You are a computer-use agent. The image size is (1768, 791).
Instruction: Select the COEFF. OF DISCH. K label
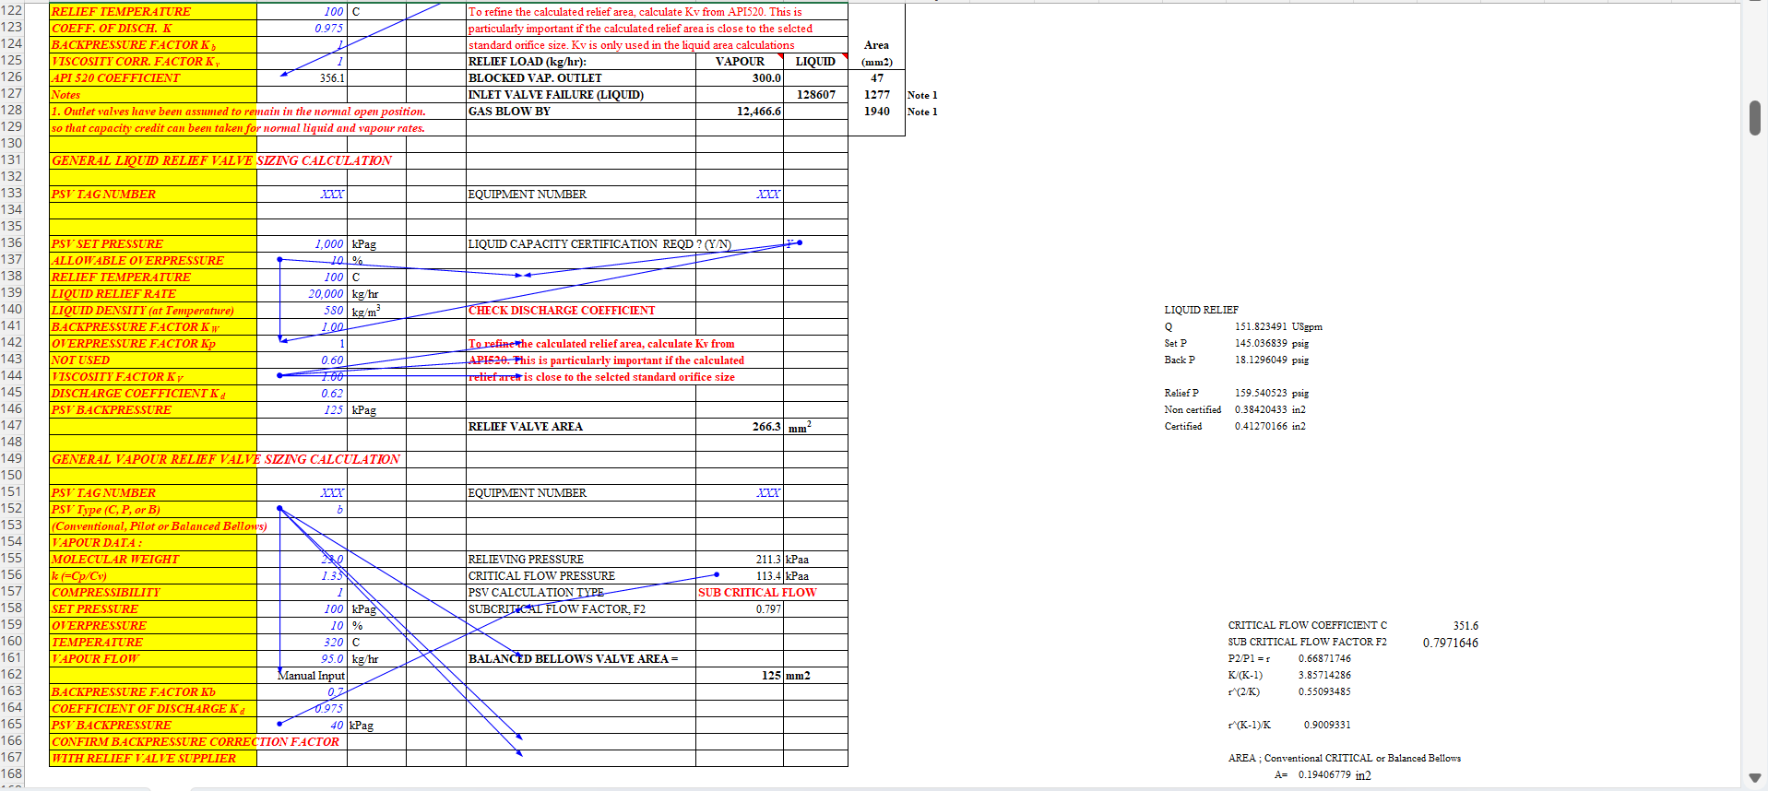pyautogui.click(x=153, y=29)
